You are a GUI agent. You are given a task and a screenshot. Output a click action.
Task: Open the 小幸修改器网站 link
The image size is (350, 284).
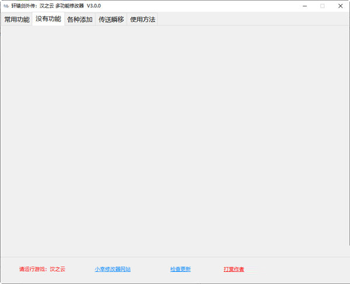point(113,269)
